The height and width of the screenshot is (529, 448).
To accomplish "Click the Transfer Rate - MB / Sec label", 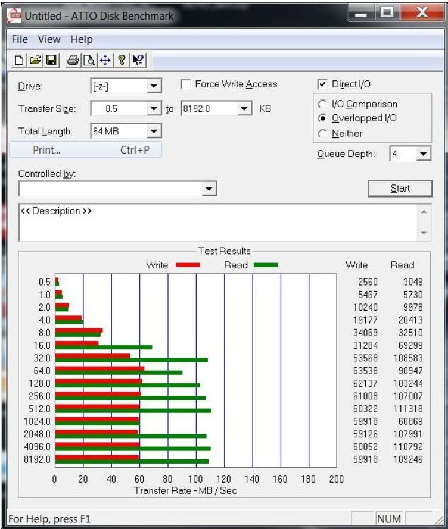I will coord(185,490).
